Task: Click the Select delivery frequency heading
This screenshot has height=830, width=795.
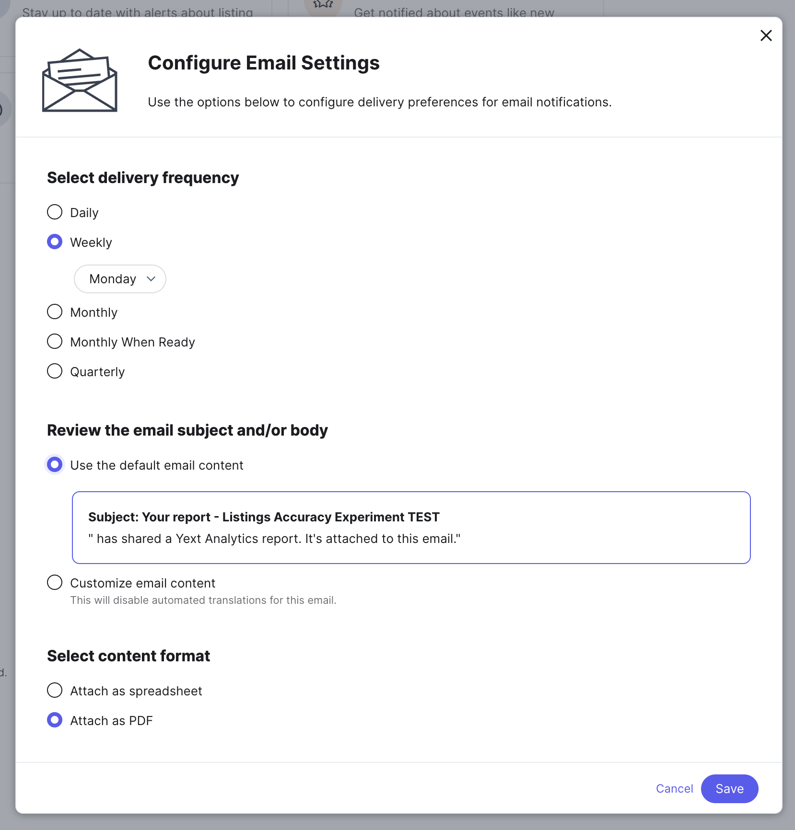Action: pyautogui.click(x=142, y=177)
